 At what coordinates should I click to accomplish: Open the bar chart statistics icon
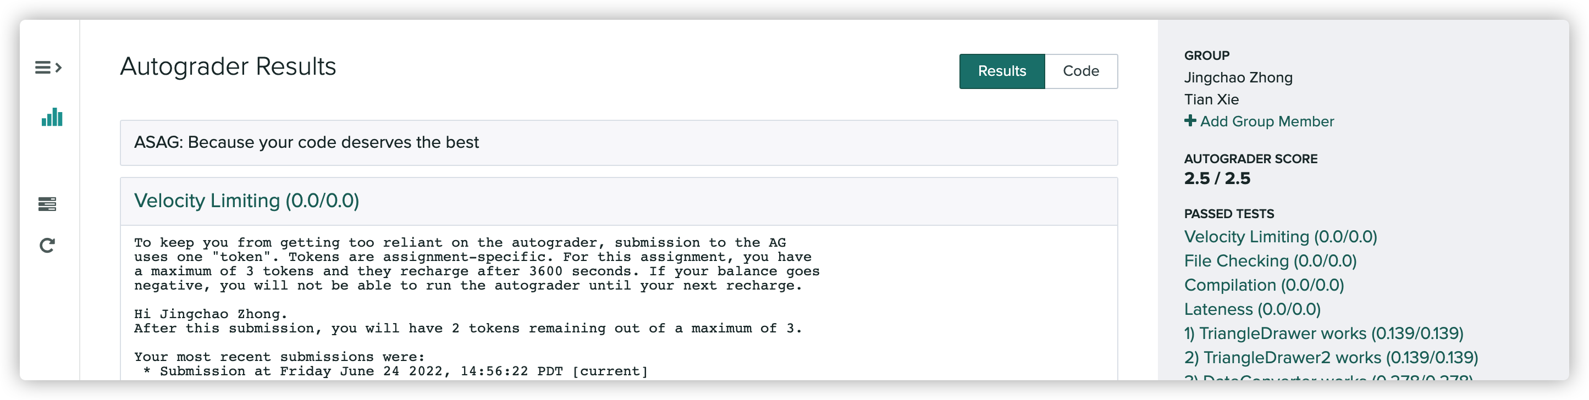52,117
